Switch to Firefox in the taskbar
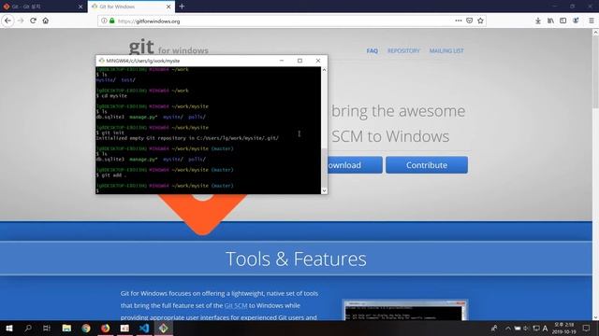Viewport: 599px width, 336px height. 106,328
